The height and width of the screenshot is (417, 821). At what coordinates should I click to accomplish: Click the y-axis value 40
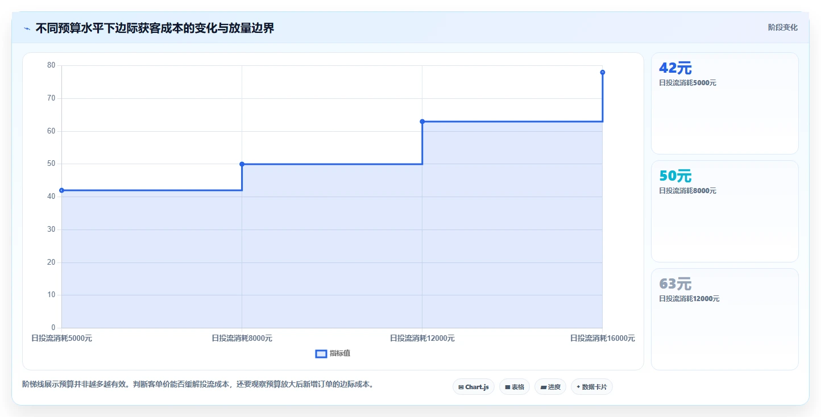coord(51,197)
